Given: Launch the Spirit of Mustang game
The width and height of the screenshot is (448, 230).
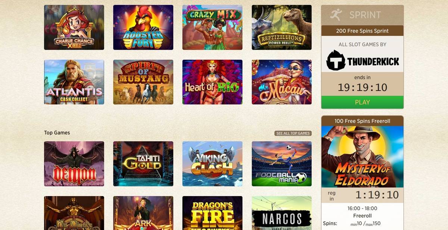Looking at the screenshot, I should pyautogui.click(x=143, y=82).
